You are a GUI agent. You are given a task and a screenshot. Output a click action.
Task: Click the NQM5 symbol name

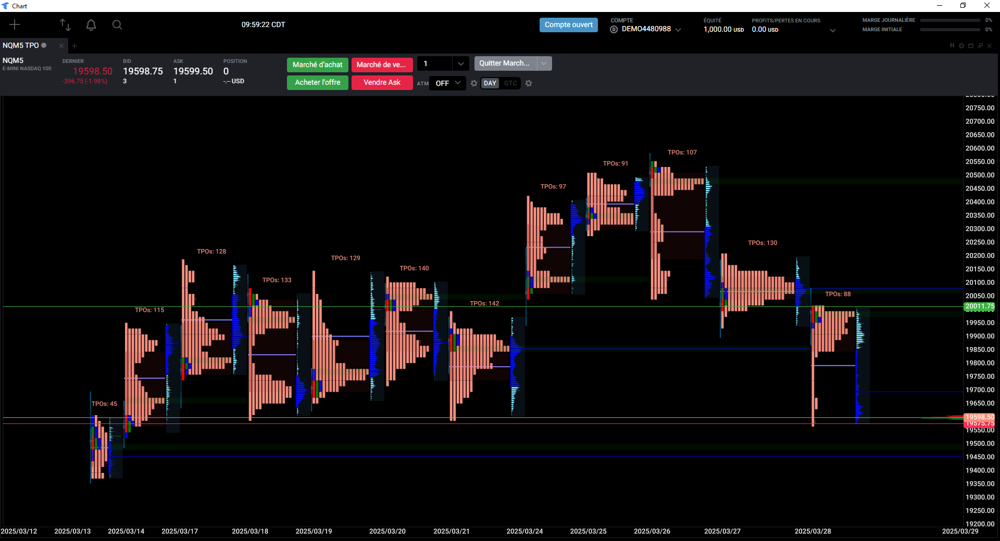[13, 61]
